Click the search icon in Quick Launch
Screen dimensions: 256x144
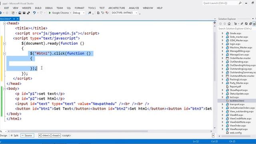(x=240, y=3)
